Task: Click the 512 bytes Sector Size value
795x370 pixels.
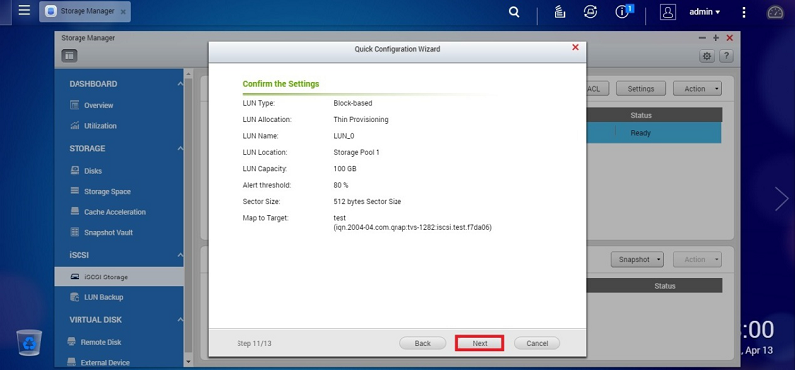Action: click(x=367, y=202)
